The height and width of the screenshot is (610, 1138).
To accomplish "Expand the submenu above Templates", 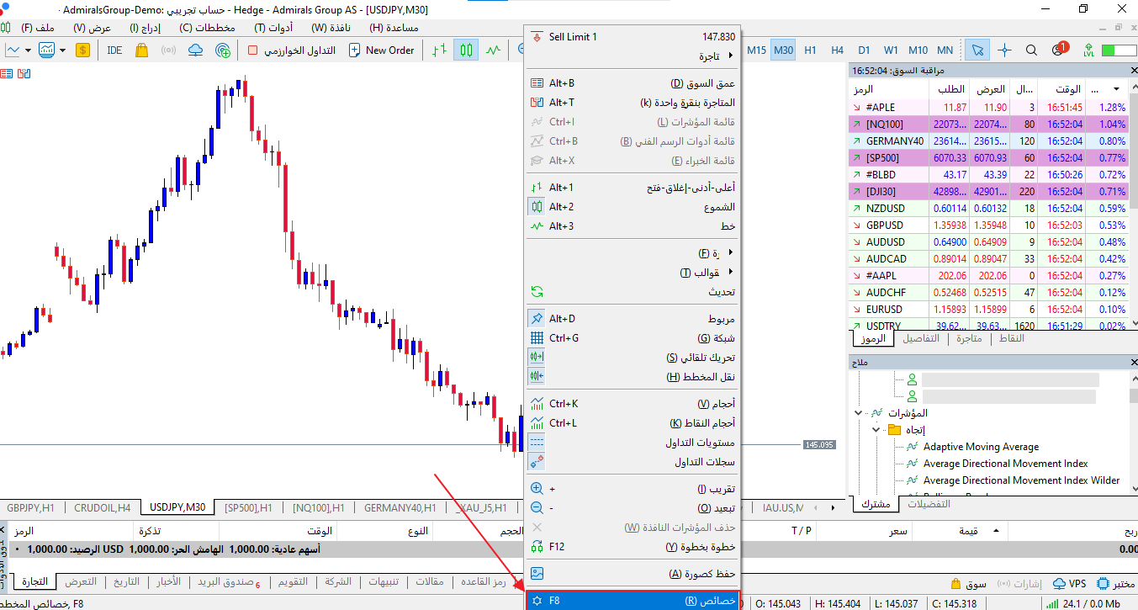I will click(x=632, y=253).
